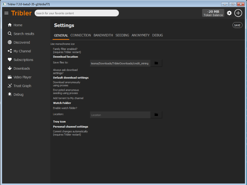Expand the hamburger navigation menu
The image size is (247, 185).
coord(6,13)
